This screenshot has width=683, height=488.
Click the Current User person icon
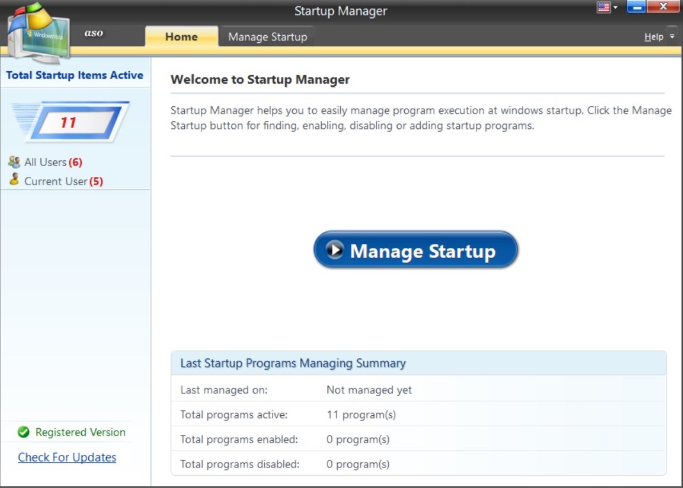14,180
